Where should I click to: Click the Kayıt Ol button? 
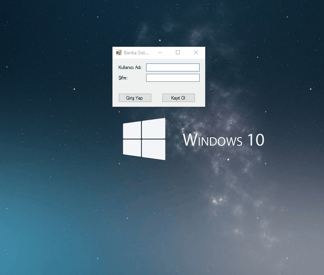(179, 98)
